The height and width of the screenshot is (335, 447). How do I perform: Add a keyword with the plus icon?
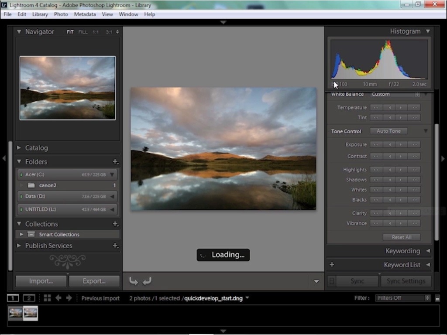click(x=332, y=265)
